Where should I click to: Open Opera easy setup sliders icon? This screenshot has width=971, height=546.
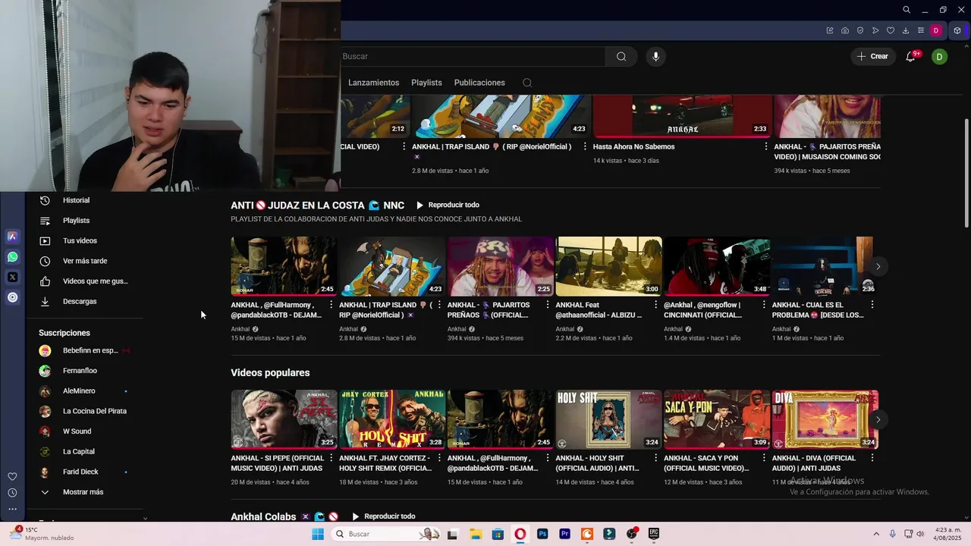pyautogui.click(x=921, y=30)
